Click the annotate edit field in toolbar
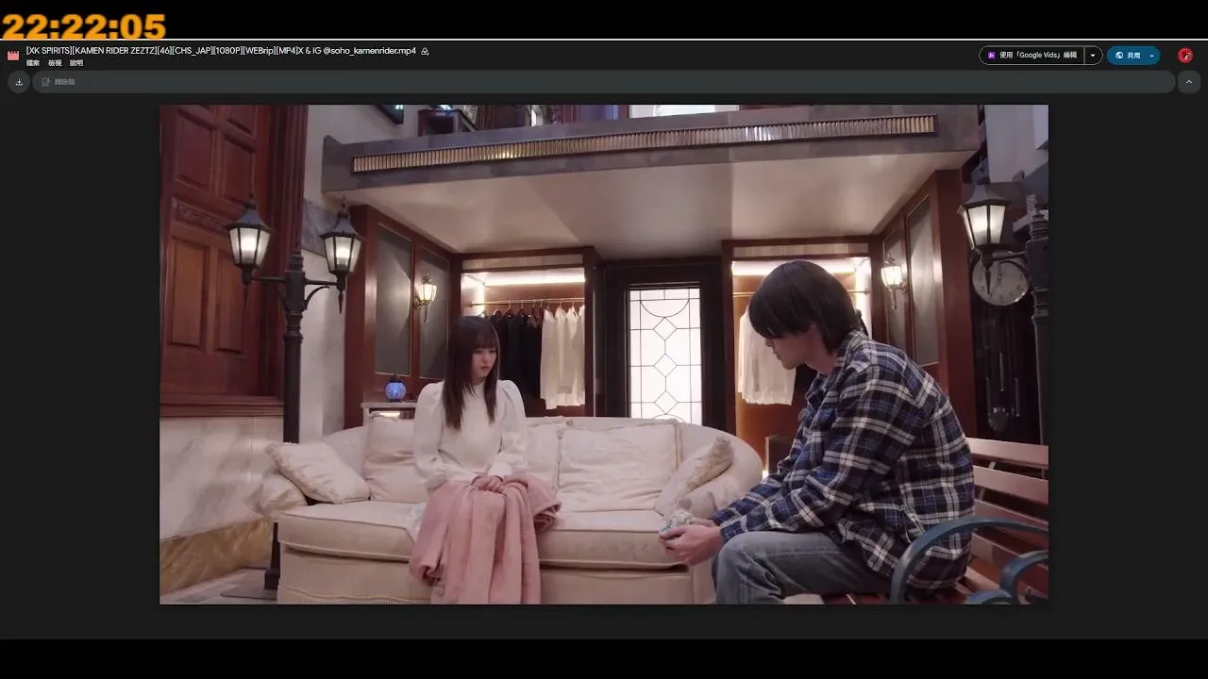1208x679 pixels. click(x=604, y=82)
